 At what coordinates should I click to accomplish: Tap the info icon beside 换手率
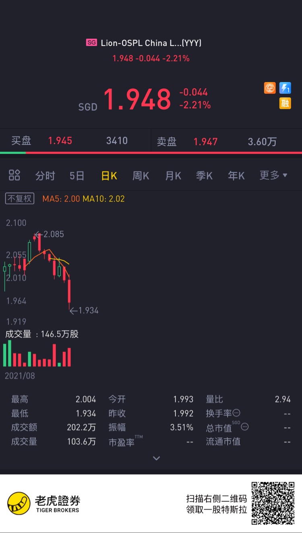(236, 413)
